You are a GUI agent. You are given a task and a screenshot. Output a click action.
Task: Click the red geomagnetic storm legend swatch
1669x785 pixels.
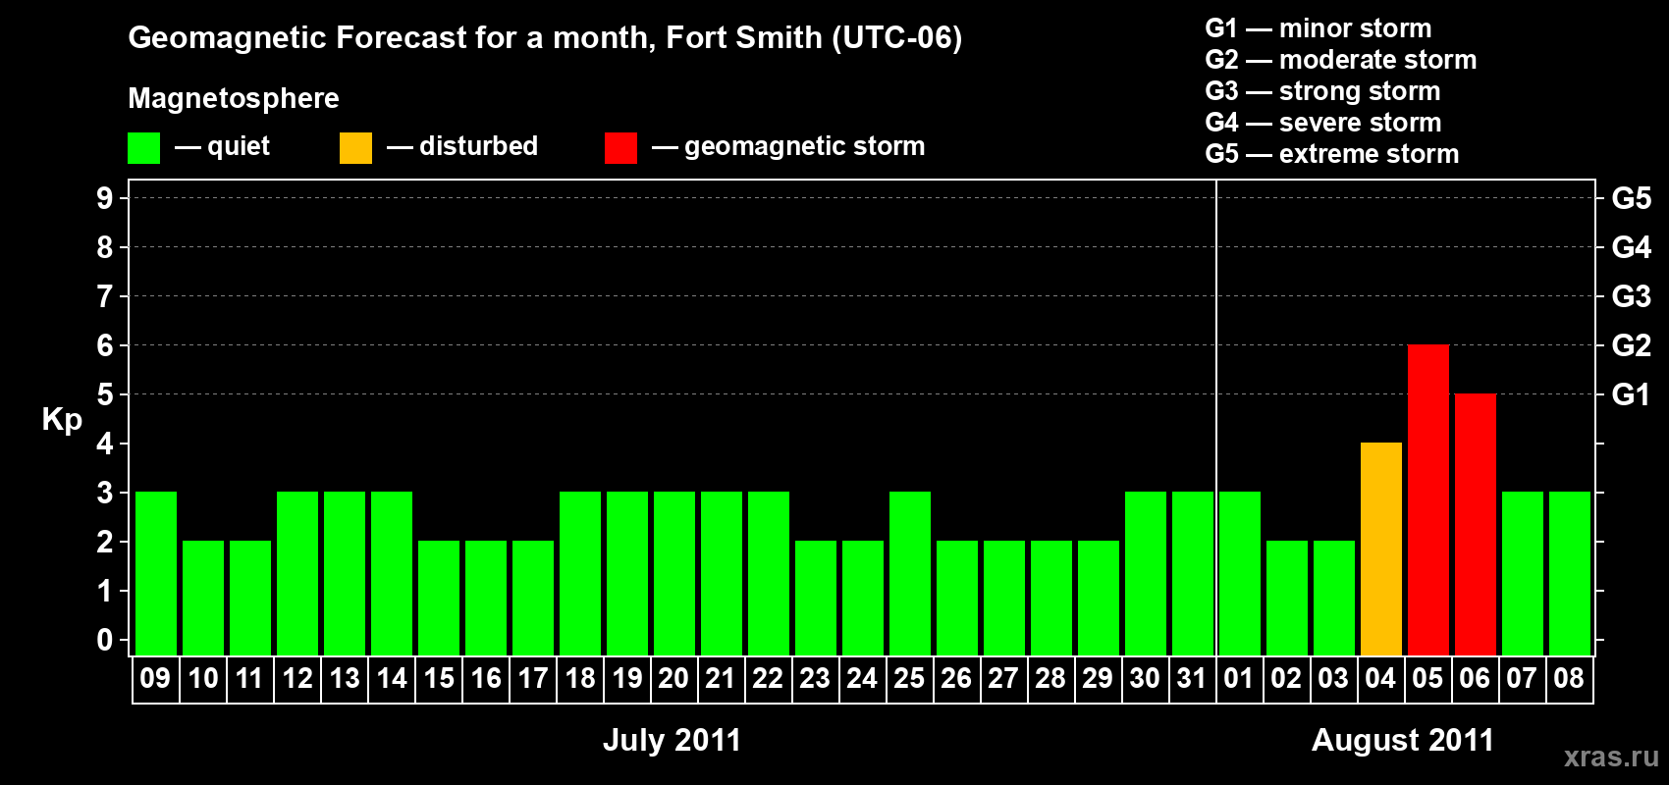[x=620, y=148]
